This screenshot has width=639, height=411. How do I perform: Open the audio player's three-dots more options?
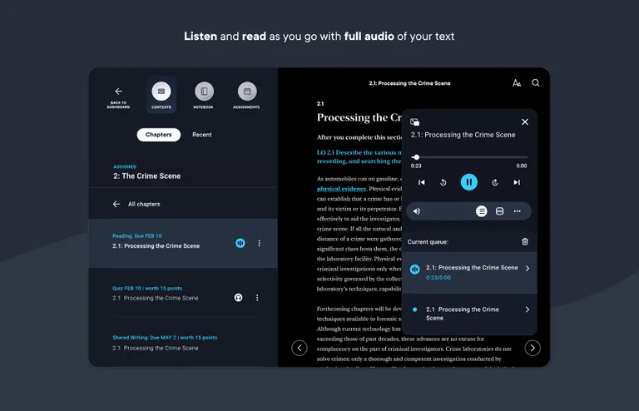tap(517, 211)
